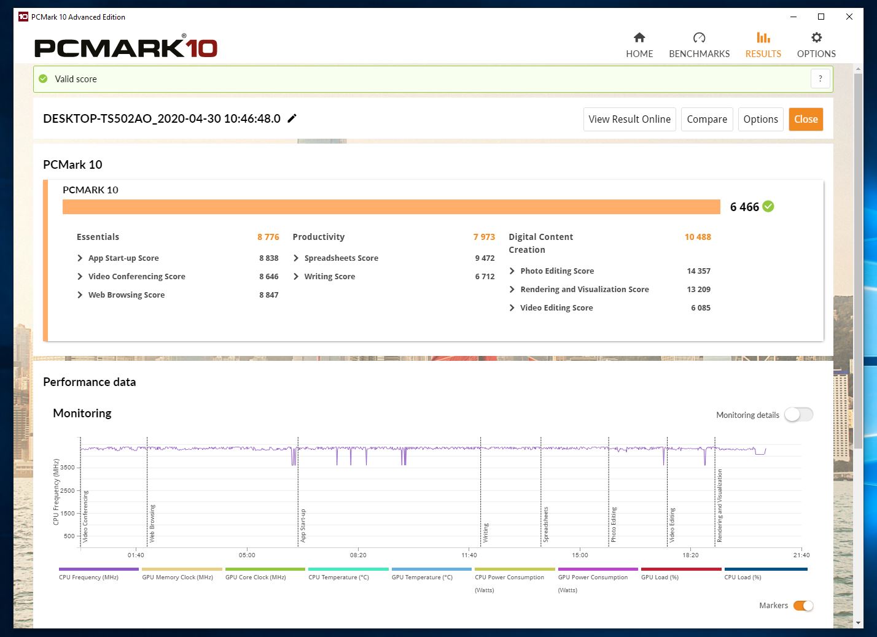The width and height of the screenshot is (877, 637).
Task: Click the result Options button
Action: (760, 119)
